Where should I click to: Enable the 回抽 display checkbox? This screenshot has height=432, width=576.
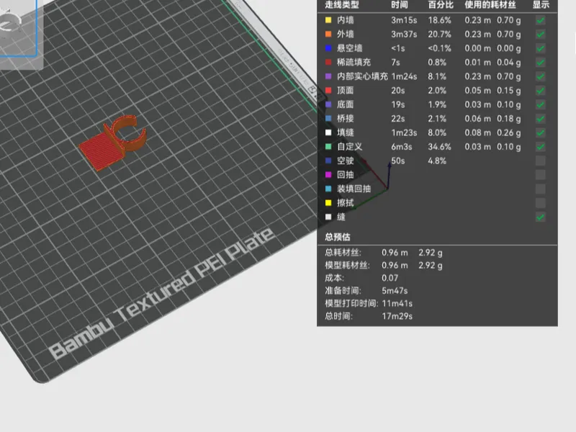click(x=541, y=175)
